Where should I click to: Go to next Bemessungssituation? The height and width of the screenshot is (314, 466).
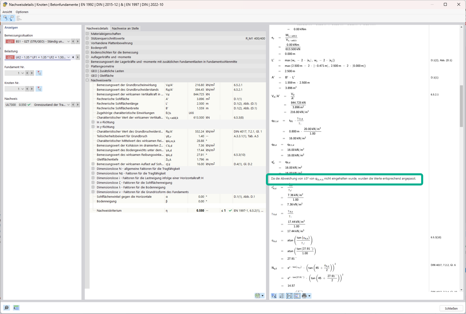(78, 42)
